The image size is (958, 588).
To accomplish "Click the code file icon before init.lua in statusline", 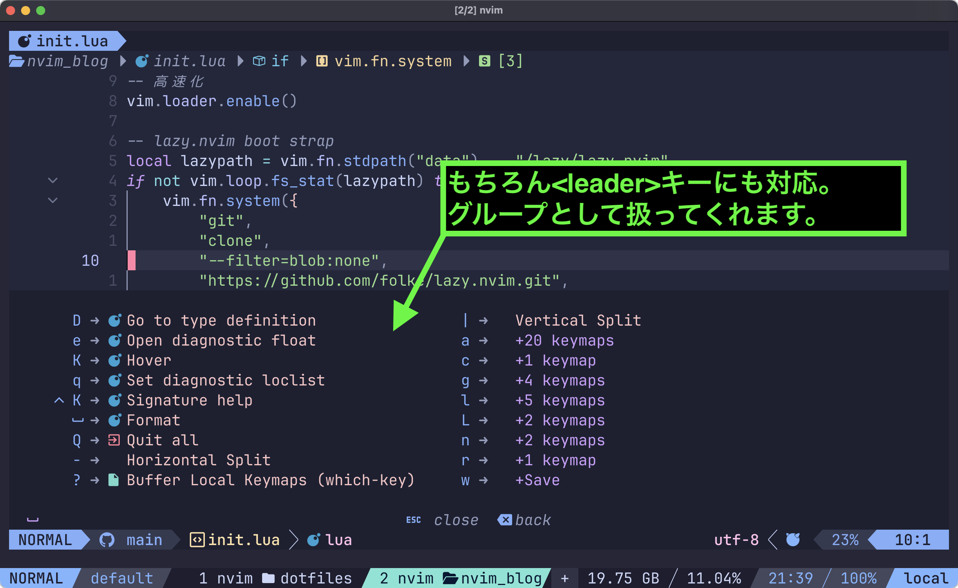I will pyautogui.click(x=197, y=540).
